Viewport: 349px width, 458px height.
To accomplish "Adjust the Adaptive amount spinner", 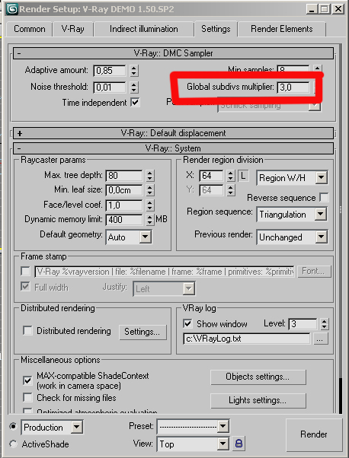I will (133, 71).
